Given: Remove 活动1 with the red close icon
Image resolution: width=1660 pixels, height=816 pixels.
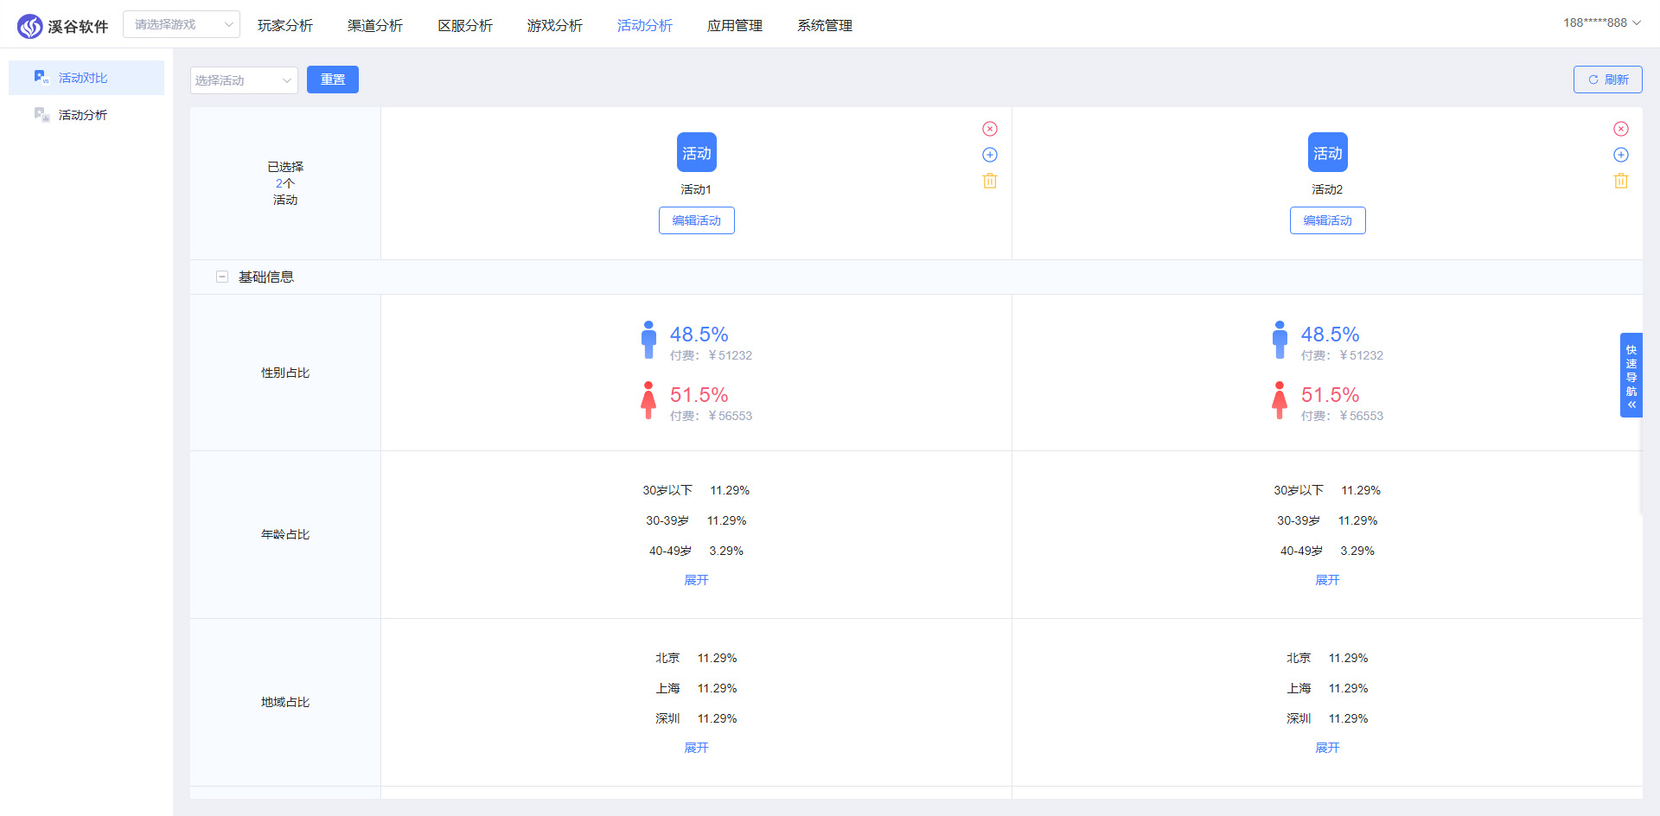Looking at the screenshot, I should click(x=990, y=129).
